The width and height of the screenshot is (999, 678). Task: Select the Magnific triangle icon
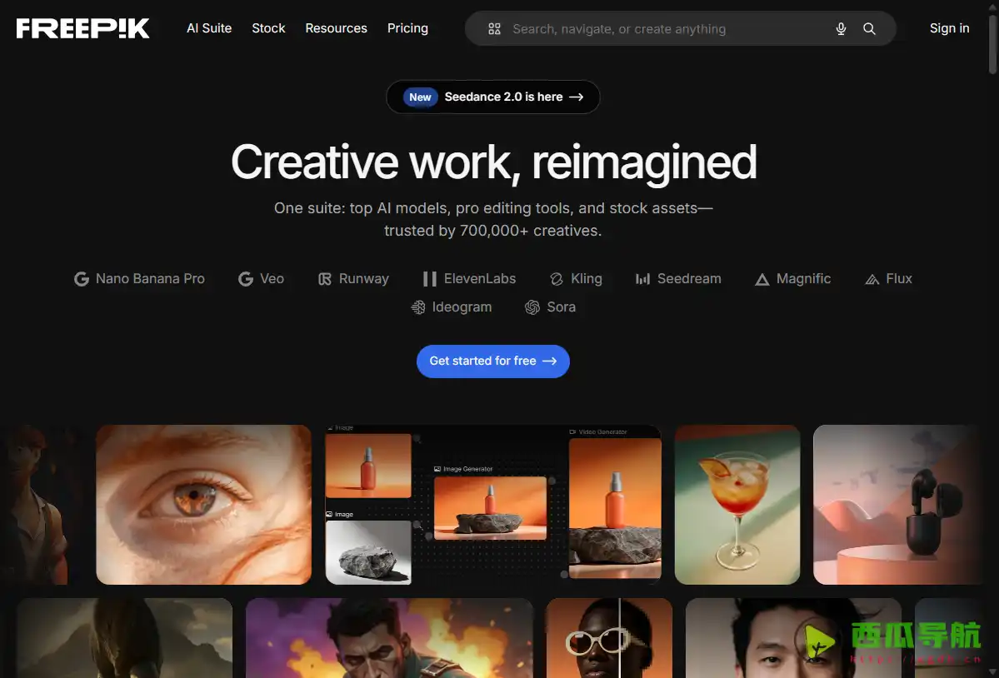click(762, 280)
